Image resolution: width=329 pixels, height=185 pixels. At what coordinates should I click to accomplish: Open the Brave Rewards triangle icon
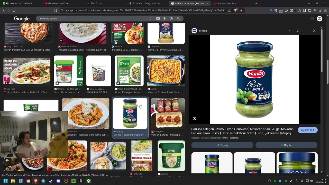[x=241, y=10]
